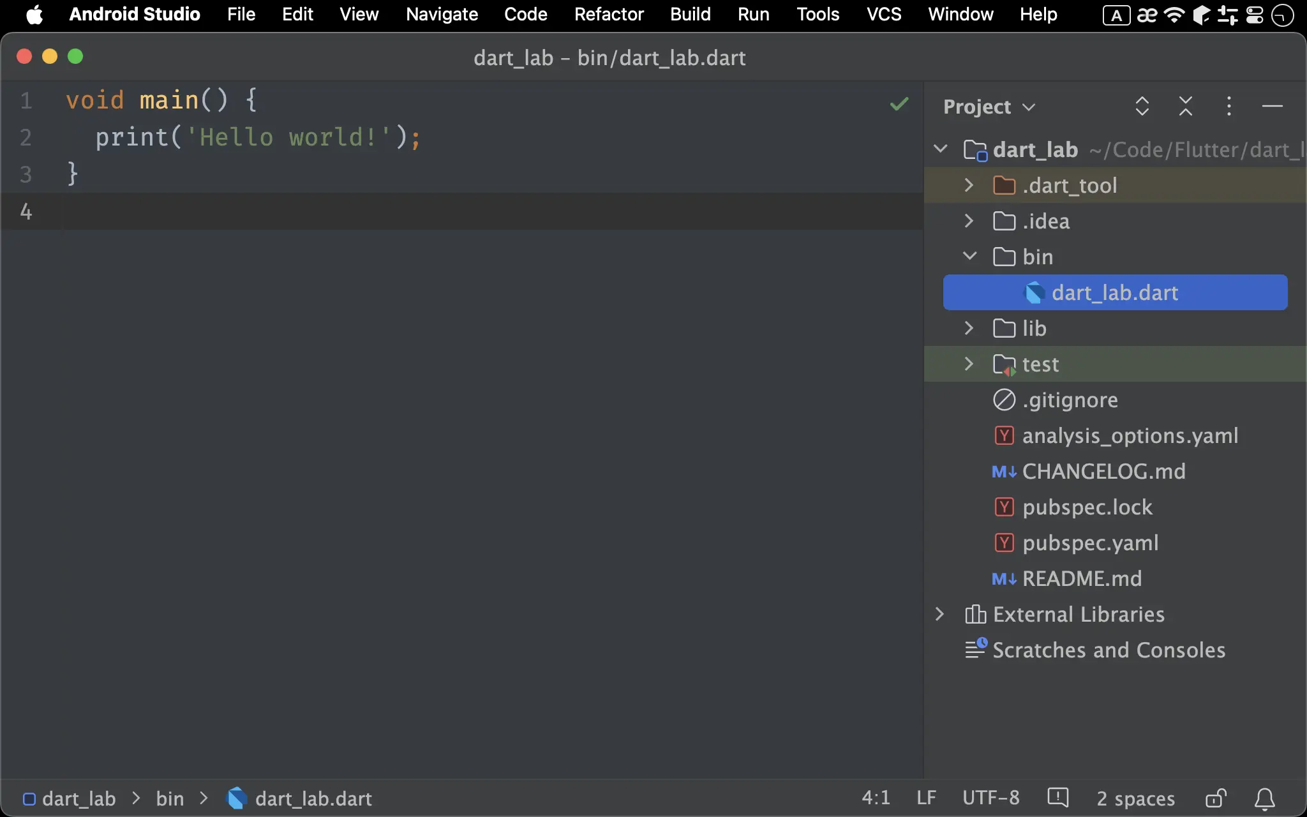The width and height of the screenshot is (1307, 817).
Task: Open the UTF-8 encoding selector
Action: pyautogui.click(x=991, y=798)
